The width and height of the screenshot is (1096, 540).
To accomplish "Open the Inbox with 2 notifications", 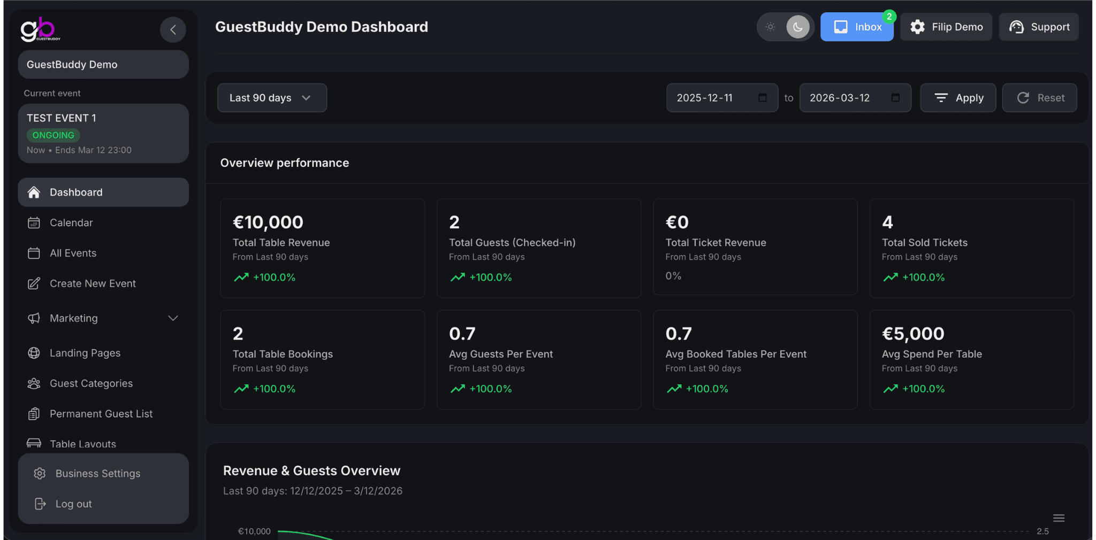I will pyautogui.click(x=856, y=27).
